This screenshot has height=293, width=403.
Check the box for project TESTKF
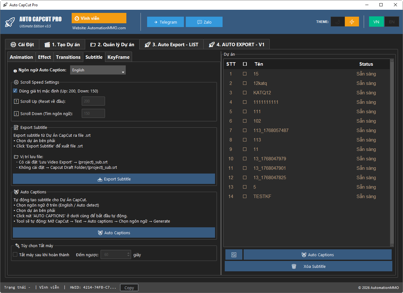pyautogui.click(x=245, y=196)
